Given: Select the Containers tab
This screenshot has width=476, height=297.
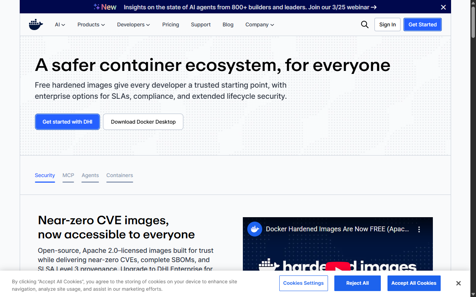Looking at the screenshot, I should (119, 175).
